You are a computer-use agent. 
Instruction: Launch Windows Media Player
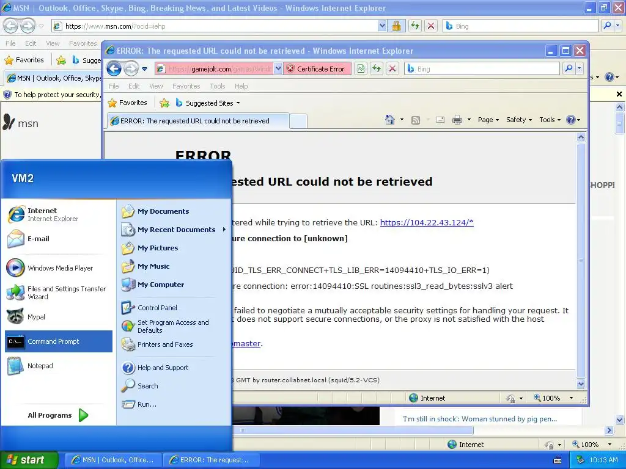pos(58,268)
